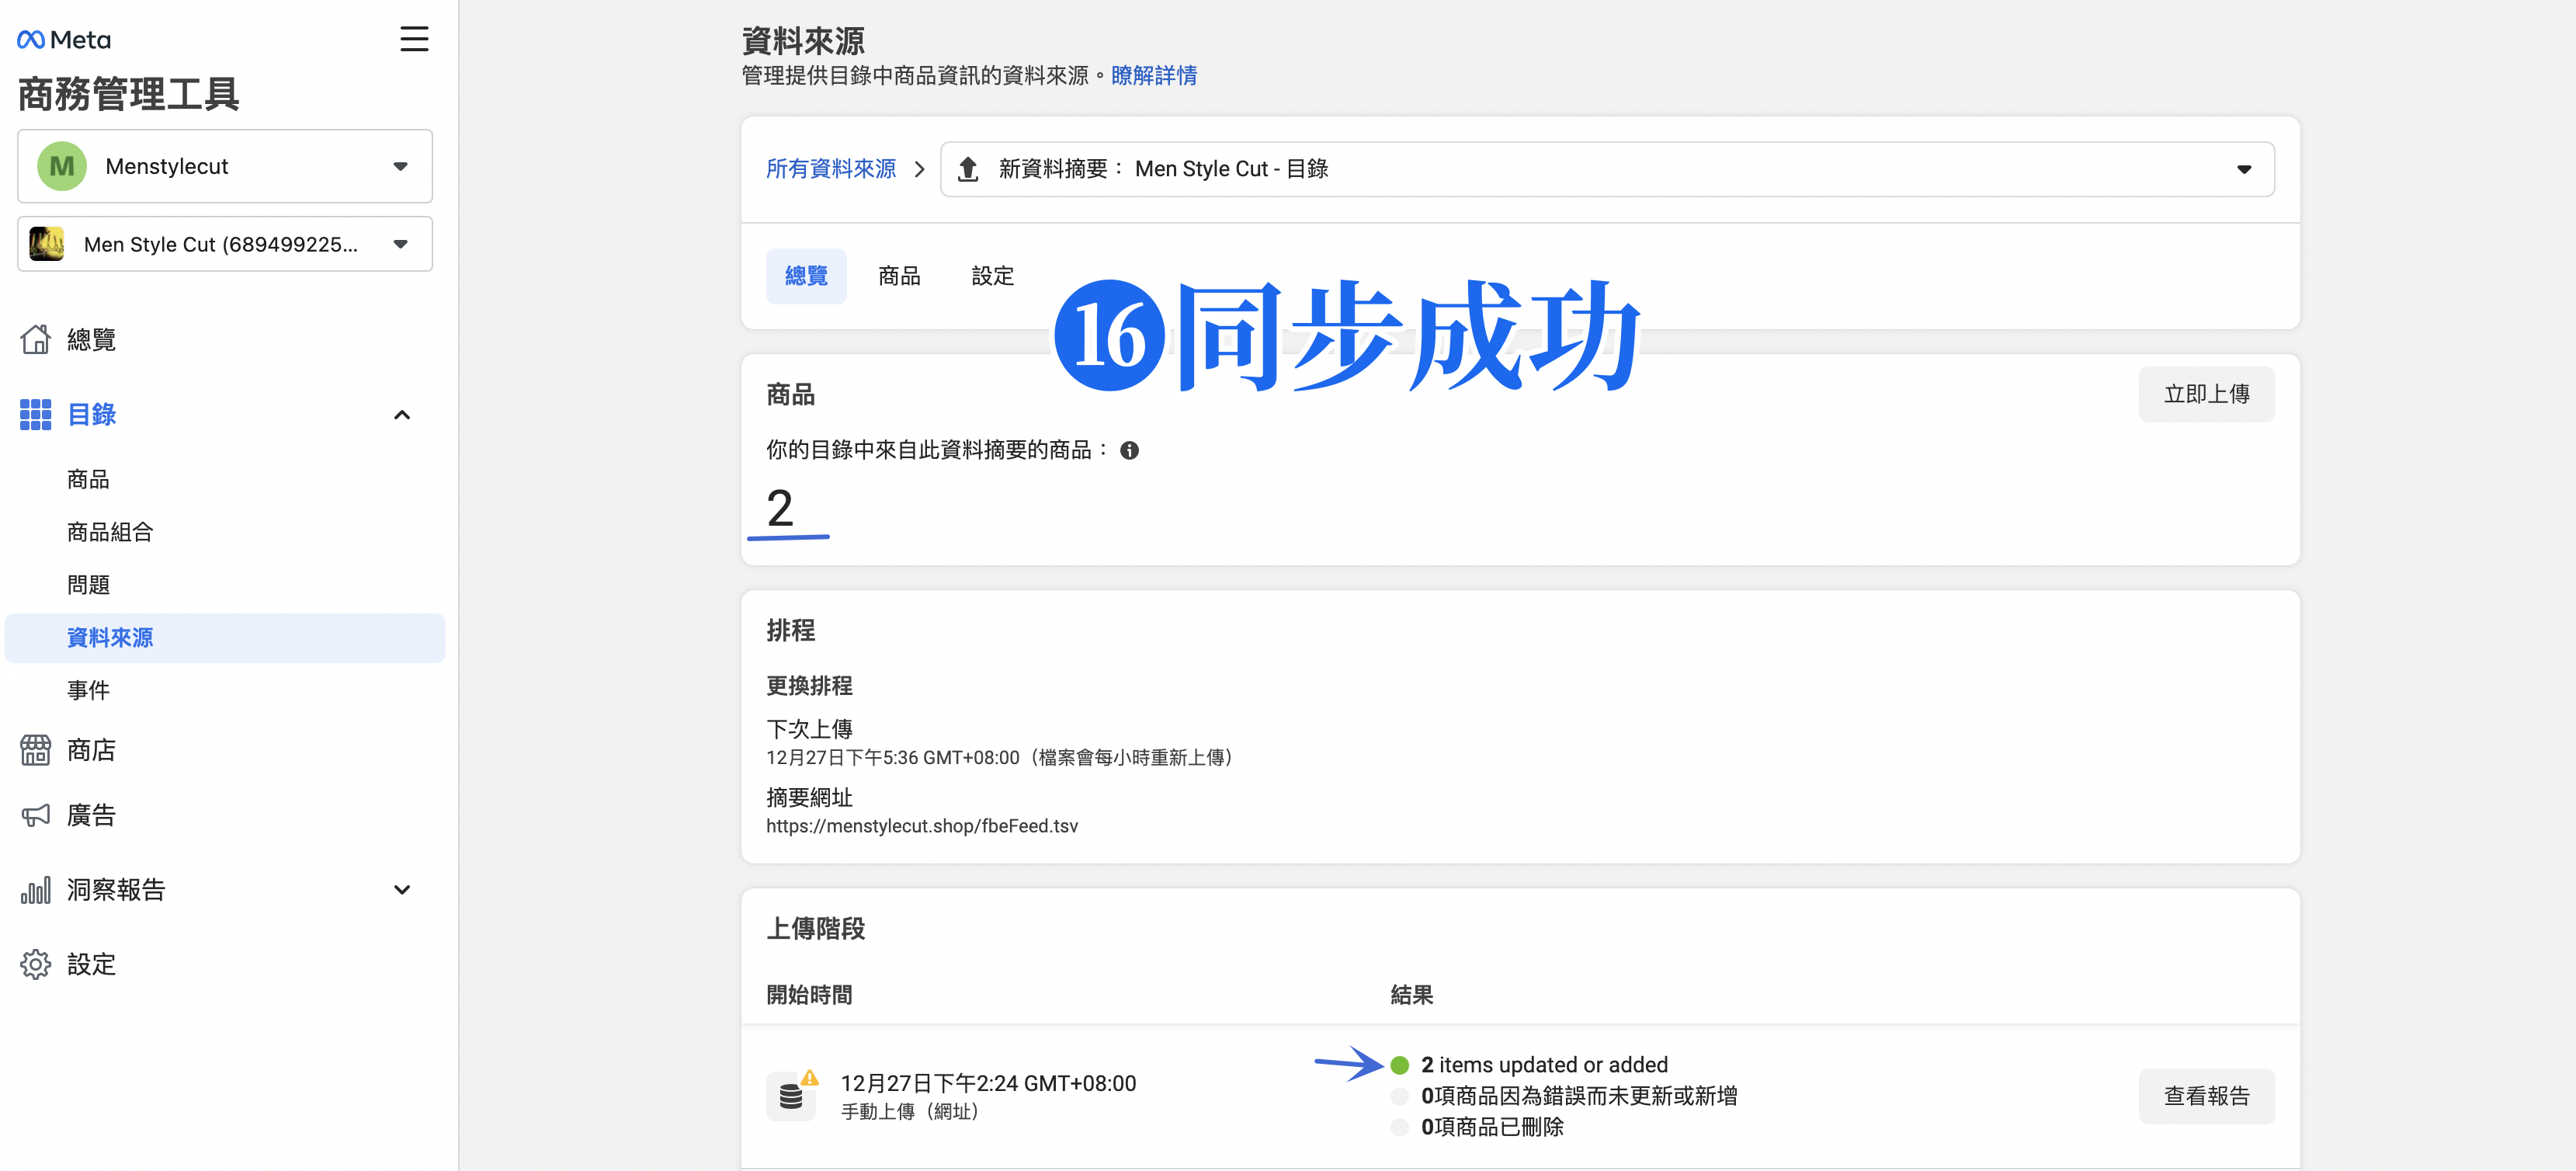
Task: Click the 所有資料來源 breadcrumb link
Action: 831,169
